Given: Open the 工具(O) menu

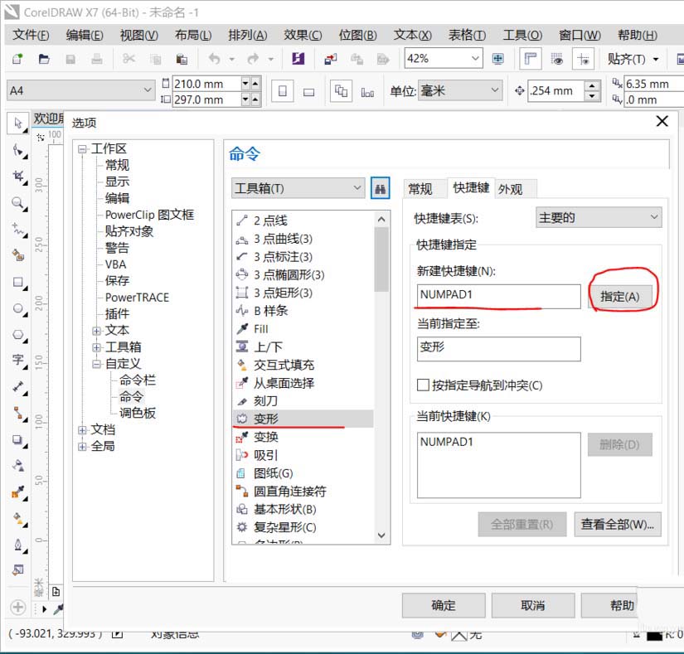Looking at the screenshot, I should click(522, 35).
